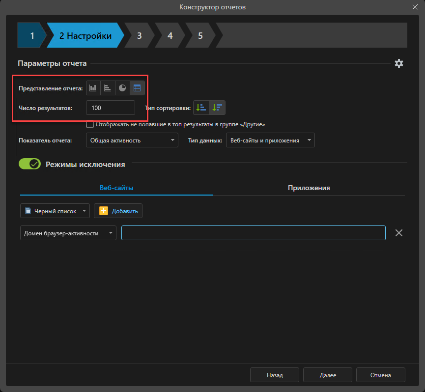Screen dimensions: 425x392
Task: Switch to the Приложения tab
Action: [309, 188]
